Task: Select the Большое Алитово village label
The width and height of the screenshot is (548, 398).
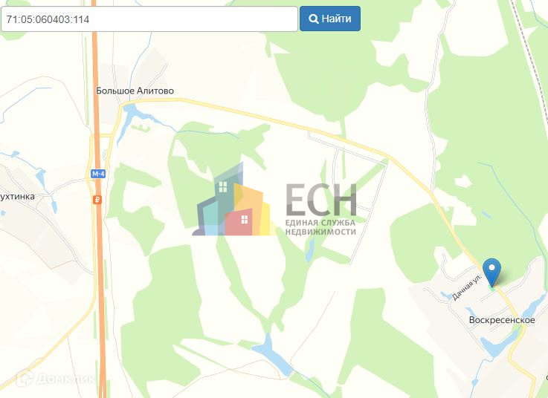Action: click(135, 91)
